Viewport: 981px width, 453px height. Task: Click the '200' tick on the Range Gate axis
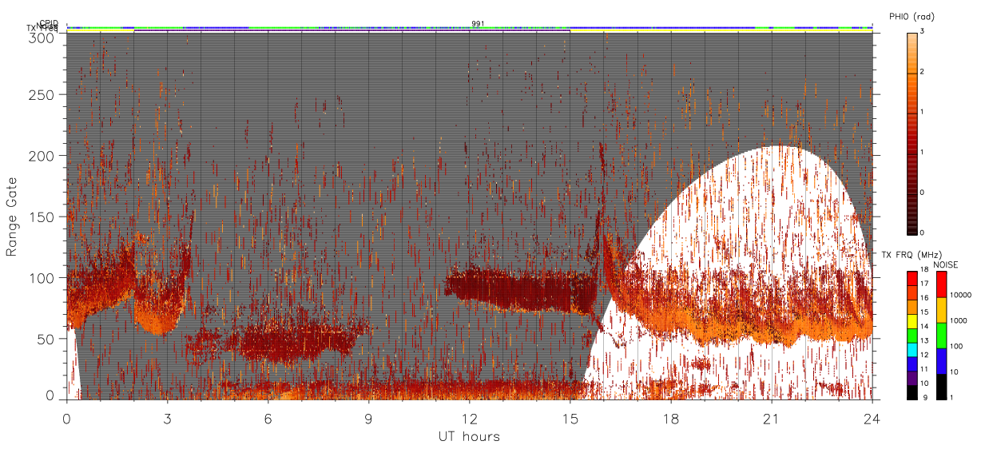tap(43, 156)
